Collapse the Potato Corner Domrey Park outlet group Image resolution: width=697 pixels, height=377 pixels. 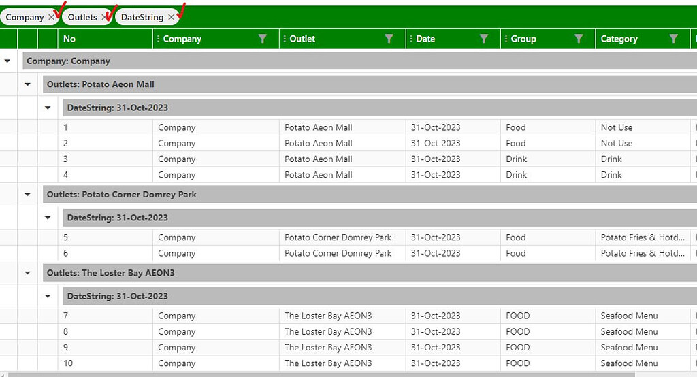(x=27, y=194)
